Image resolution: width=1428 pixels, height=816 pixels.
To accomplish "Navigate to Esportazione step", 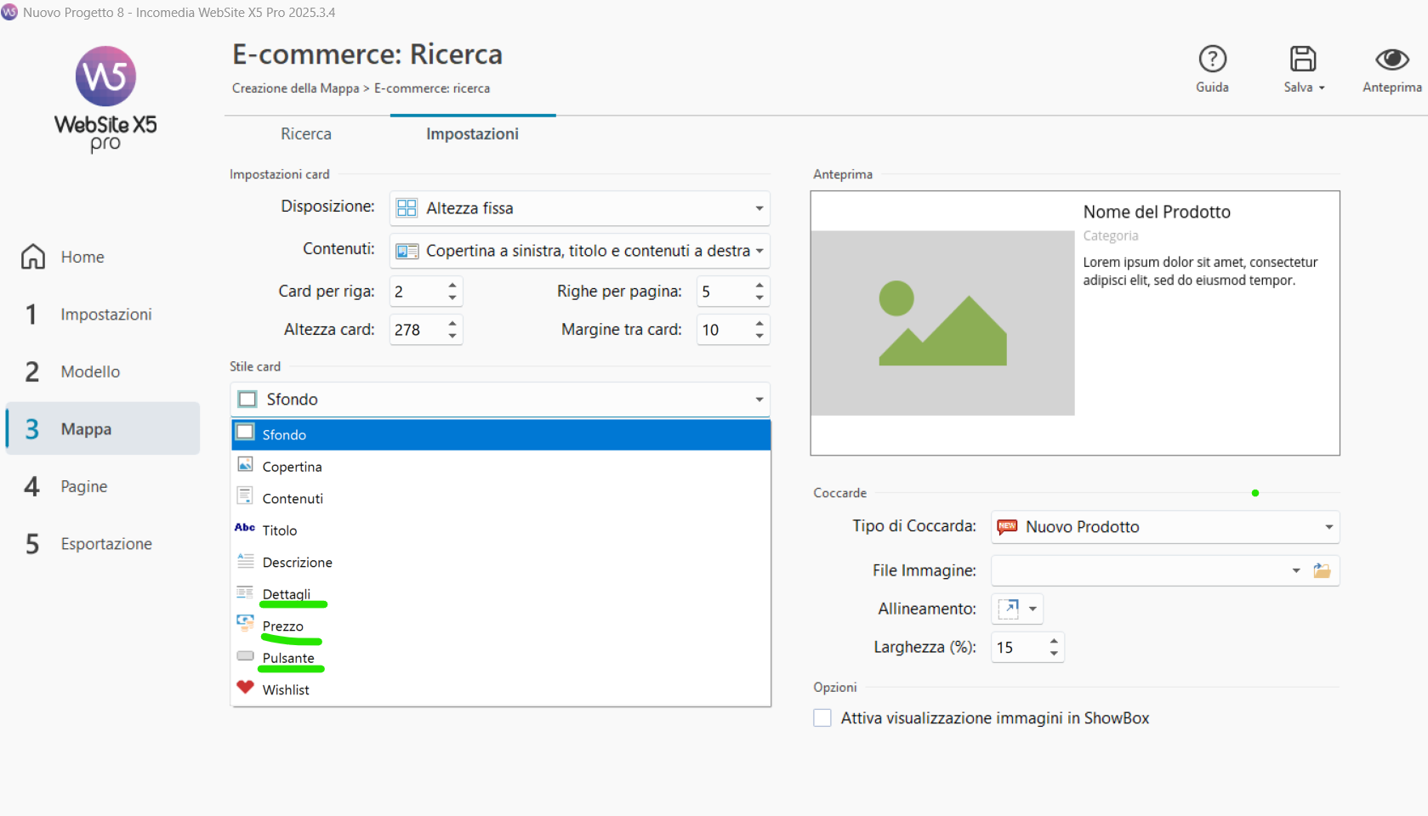I will click(x=105, y=544).
